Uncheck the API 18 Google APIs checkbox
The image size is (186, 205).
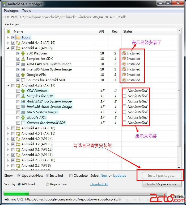click(18, 75)
